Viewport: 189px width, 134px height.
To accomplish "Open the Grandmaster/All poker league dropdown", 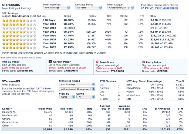I will point(120,8).
